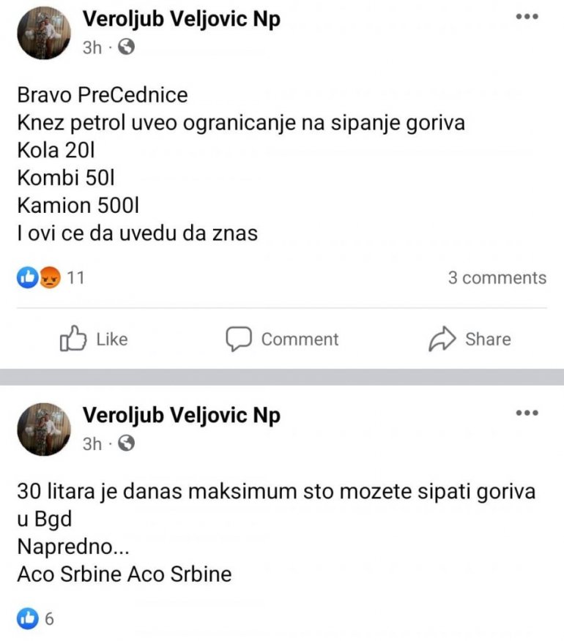Click the second post's profile picture
Image resolution: width=564 pixels, height=641 pixels.
click(44, 428)
